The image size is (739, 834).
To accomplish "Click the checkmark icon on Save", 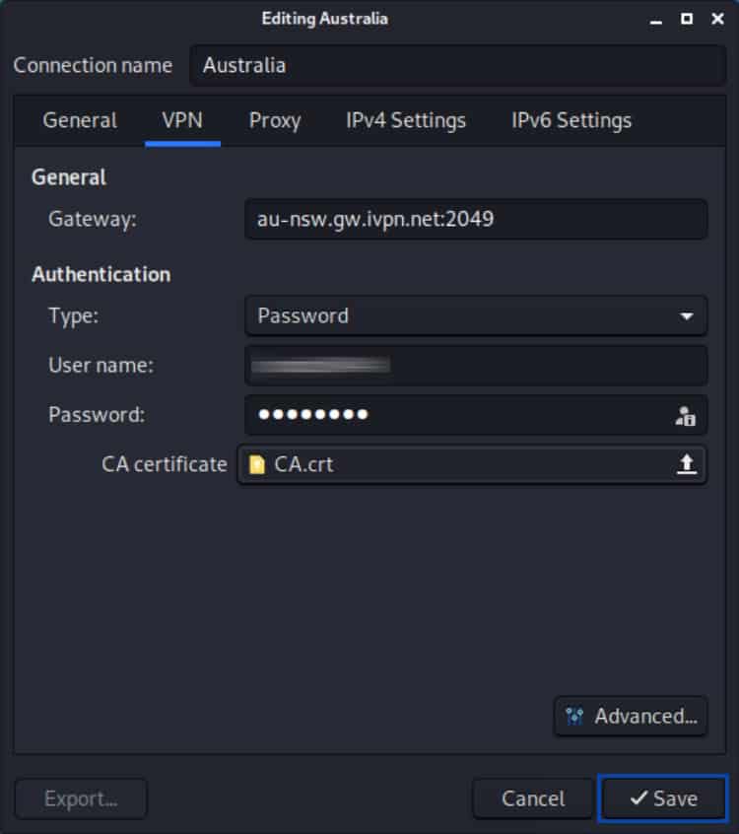I will pyautogui.click(x=638, y=798).
